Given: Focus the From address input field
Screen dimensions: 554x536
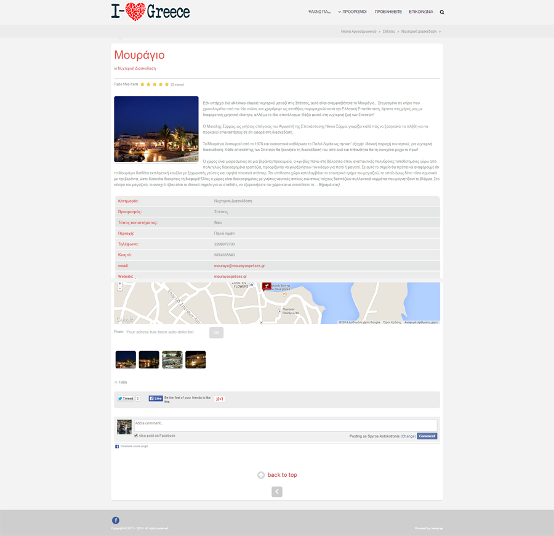Looking at the screenshot, I should click(x=166, y=332).
